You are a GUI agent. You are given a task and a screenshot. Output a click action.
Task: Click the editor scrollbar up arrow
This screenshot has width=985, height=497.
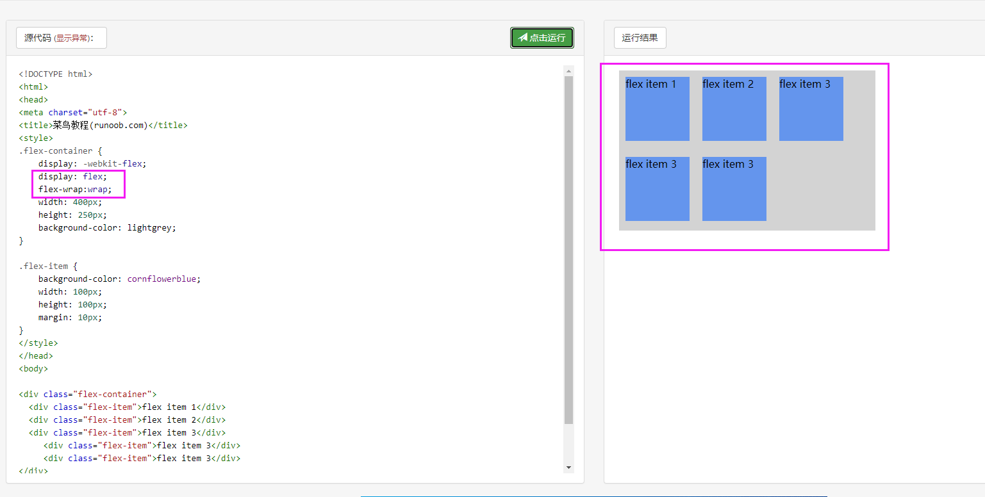(568, 70)
